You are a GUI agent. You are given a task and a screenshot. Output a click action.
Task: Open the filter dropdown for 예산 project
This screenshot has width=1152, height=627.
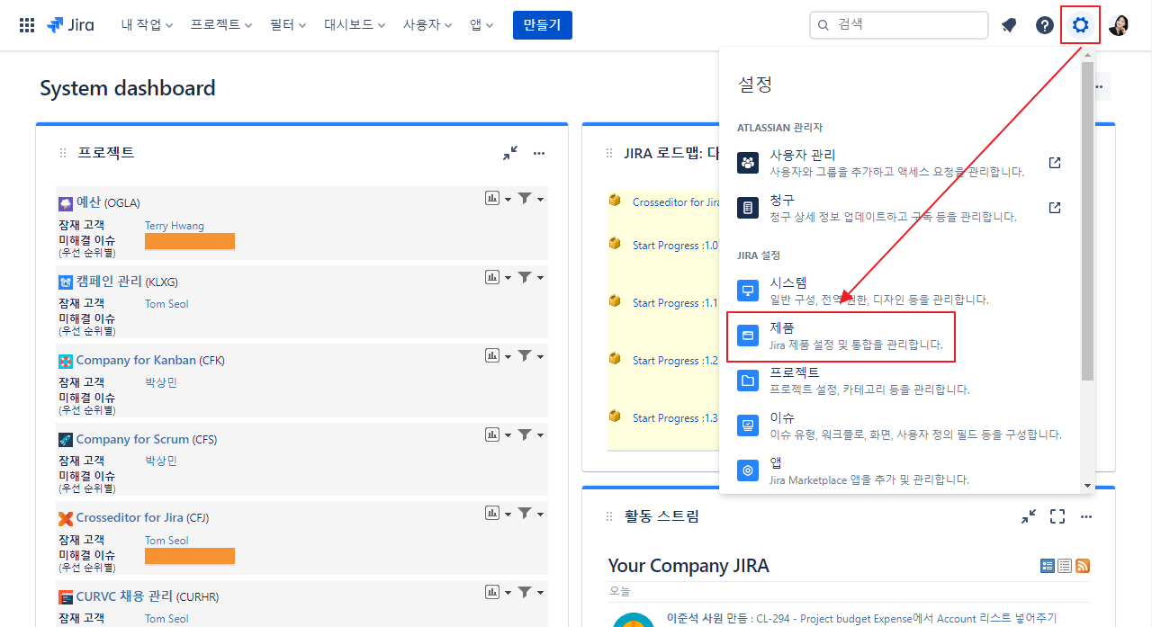tap(530, 199)
